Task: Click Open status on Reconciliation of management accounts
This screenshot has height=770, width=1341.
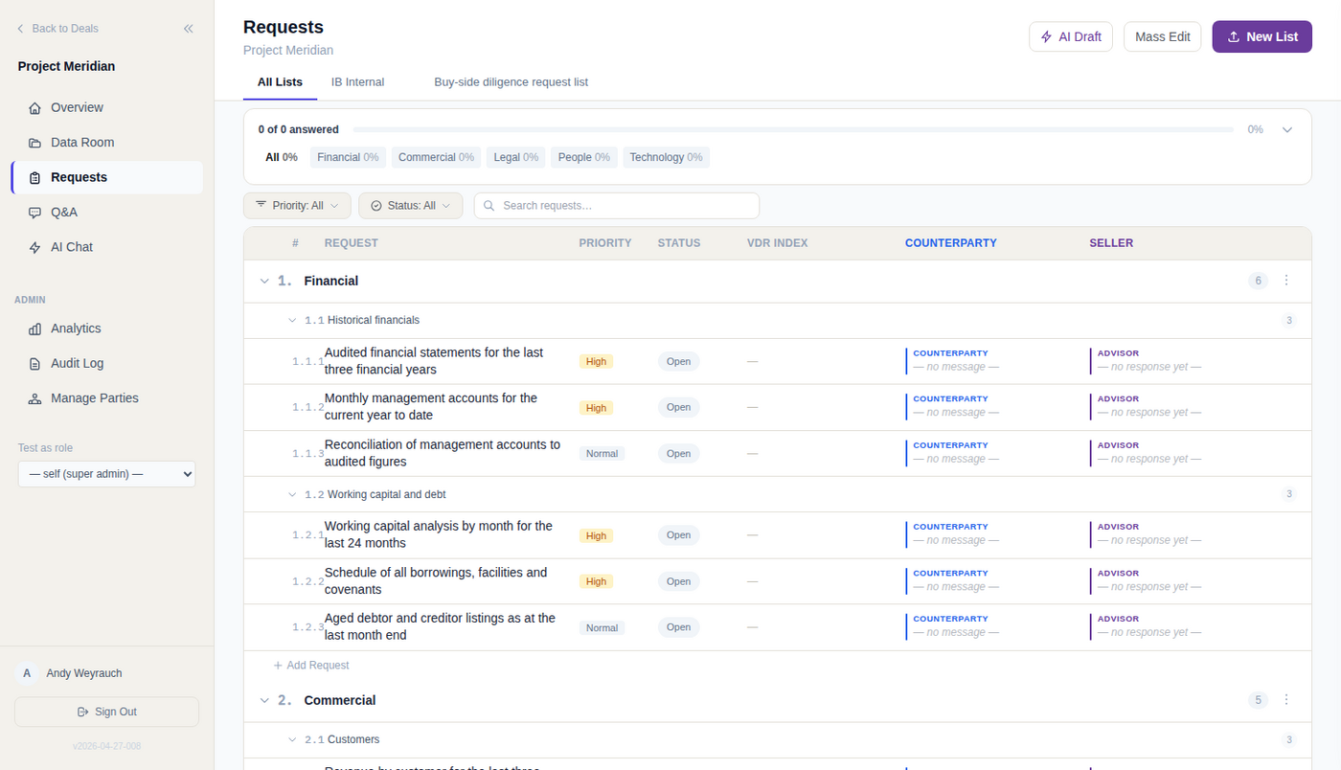Action: (678, 454)
